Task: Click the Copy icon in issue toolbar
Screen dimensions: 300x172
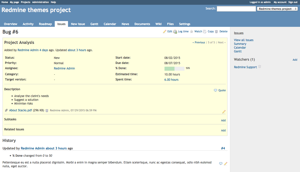Action: [205, 32]
